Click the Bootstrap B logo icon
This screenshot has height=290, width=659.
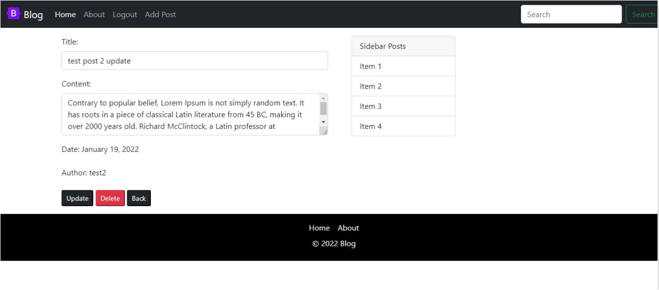(x=13, y=14)
